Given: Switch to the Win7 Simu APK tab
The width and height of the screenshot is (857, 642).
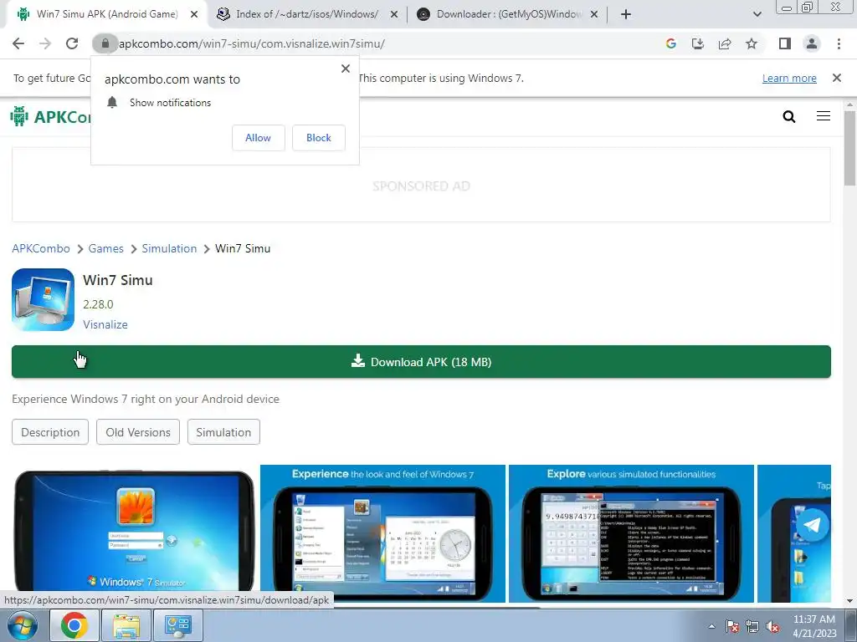Looking at the screenshot, I should tap(106, 14).
